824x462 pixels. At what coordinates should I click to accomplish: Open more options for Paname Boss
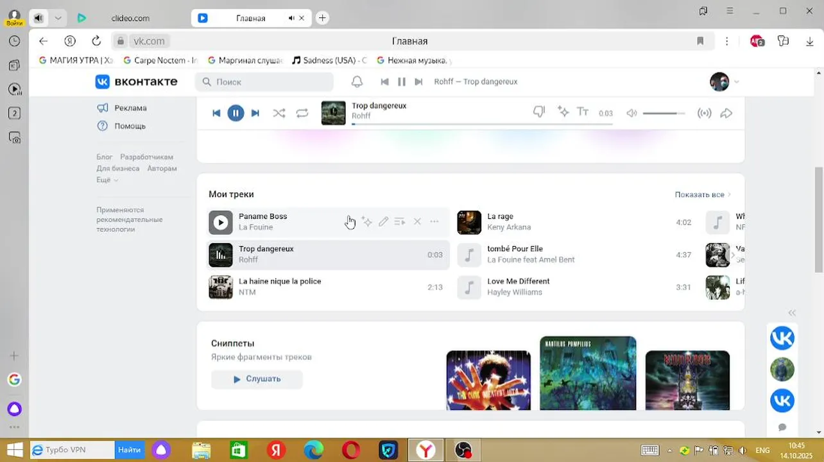[434, 221]
